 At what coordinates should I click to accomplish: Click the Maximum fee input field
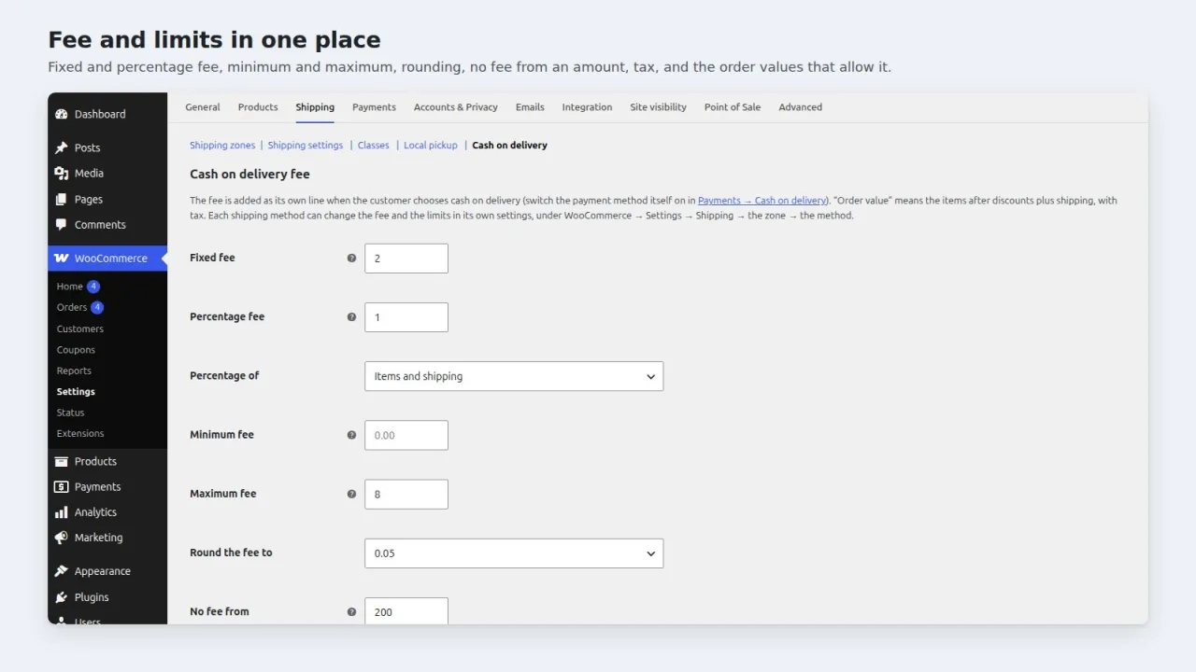click(x=406, y=494)
